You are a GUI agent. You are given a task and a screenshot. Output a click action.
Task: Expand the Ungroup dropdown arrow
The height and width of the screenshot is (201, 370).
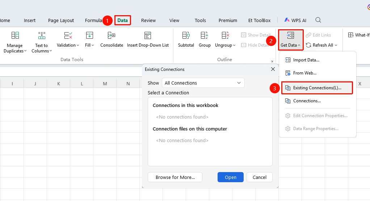pyautogui.click(x=234, y=45)
